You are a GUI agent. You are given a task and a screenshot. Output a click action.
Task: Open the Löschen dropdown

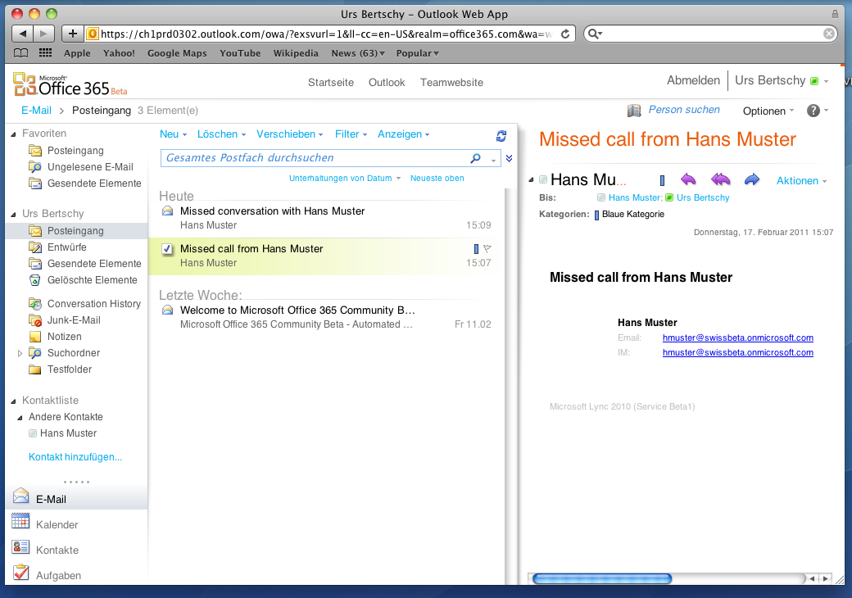[x=221, y=134]
